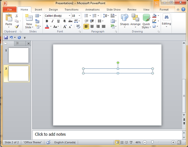Viewport: 188px width, 147px height.
Task: Apply shadow text effect (S)
Action: coord(64,21)
